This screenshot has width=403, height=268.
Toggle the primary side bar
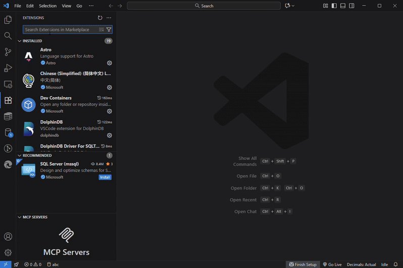334,6
